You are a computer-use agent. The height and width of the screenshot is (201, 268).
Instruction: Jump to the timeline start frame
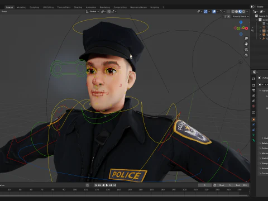tap(96, 185)
